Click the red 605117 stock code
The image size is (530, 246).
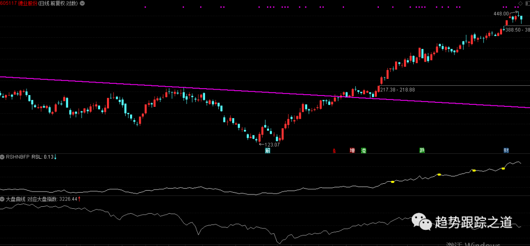pyautogui.click(x=7, y=3)
